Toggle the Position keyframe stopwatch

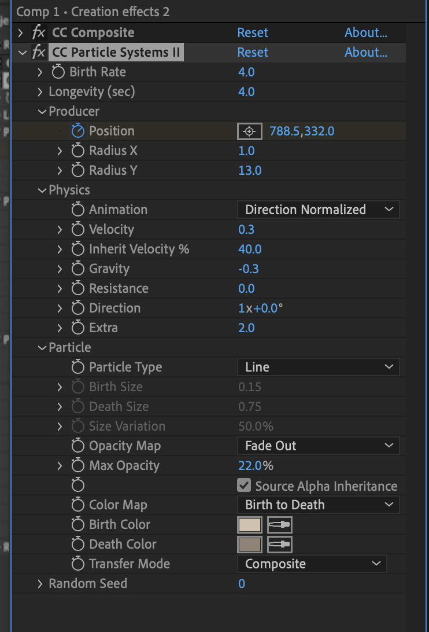point(77,131)
